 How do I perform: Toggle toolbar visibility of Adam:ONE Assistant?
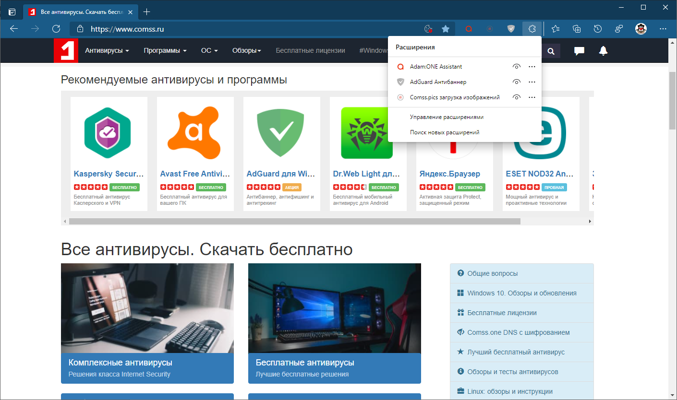click(517, 67)
